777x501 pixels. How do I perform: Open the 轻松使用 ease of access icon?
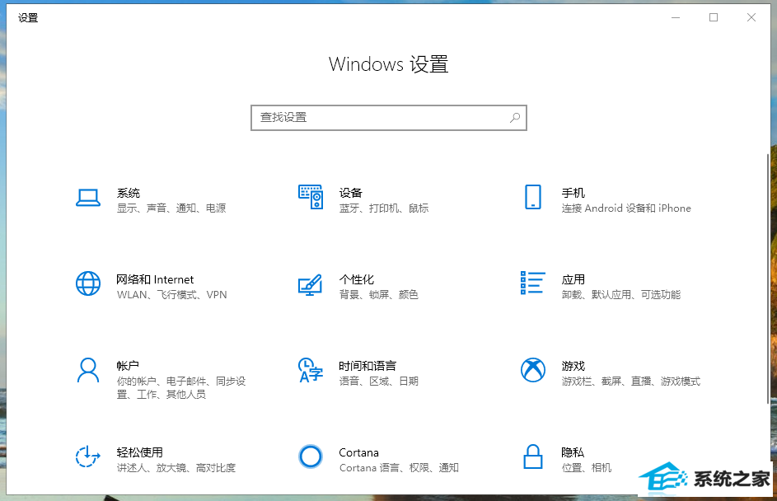coord(88,457)
